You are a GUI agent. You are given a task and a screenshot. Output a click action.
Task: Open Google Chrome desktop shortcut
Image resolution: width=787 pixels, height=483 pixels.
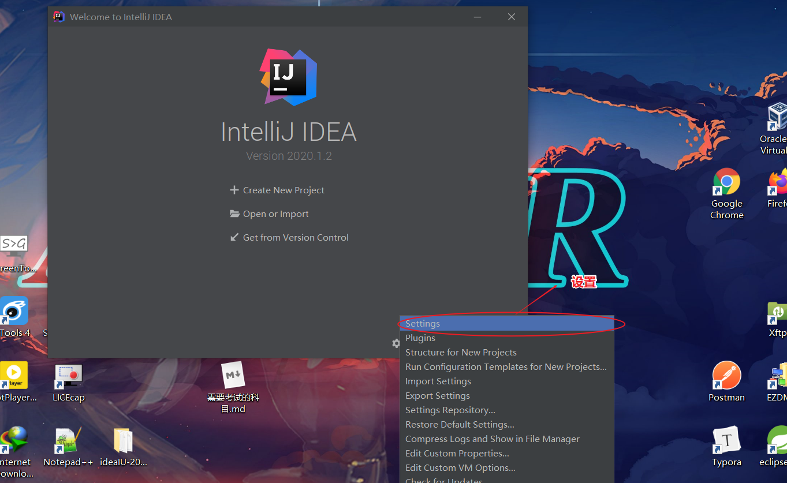pos(726,194)
